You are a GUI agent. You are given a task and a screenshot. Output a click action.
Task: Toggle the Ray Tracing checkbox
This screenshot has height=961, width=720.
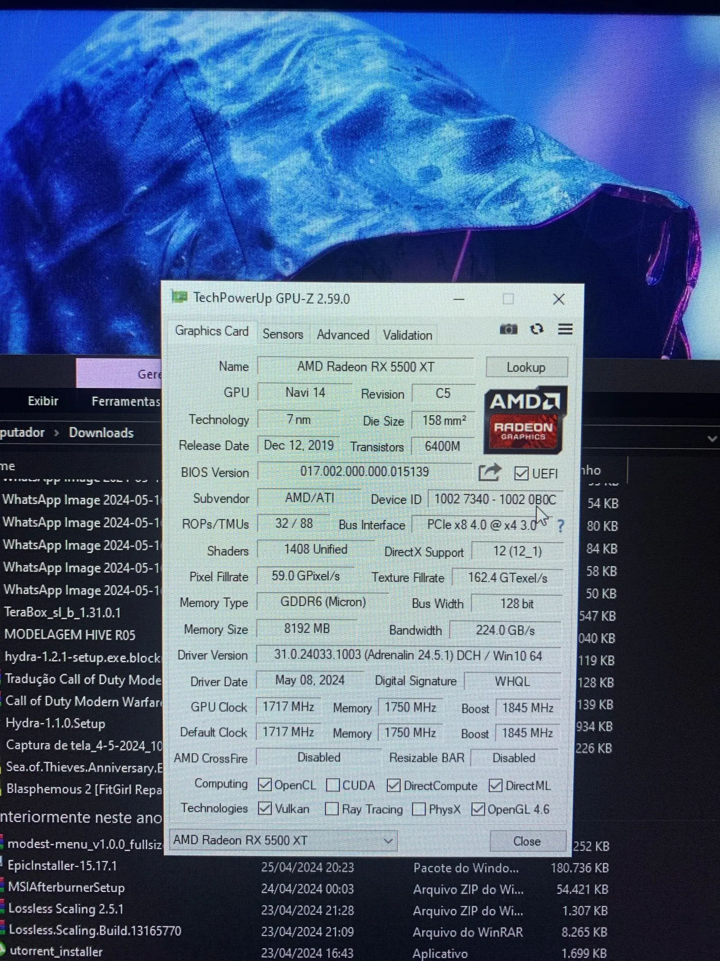click(x=332, y=809)
